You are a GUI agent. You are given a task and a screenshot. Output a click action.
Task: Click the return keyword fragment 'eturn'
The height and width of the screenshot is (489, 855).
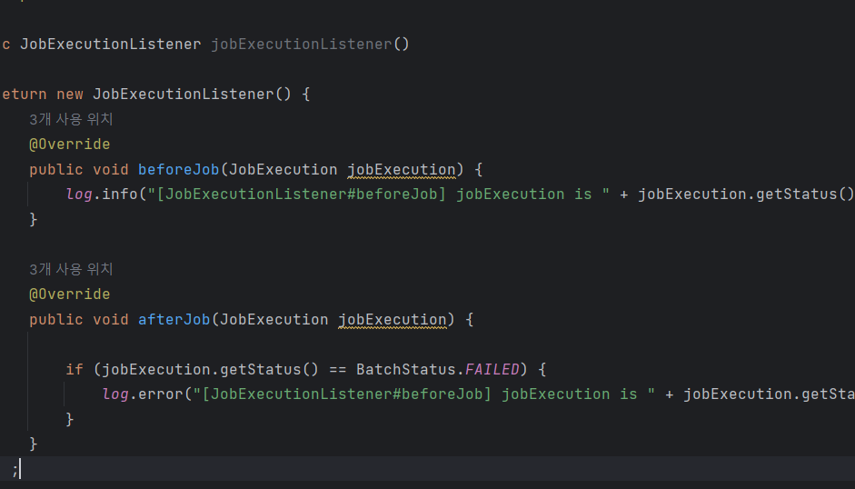(x=25, y=95)
